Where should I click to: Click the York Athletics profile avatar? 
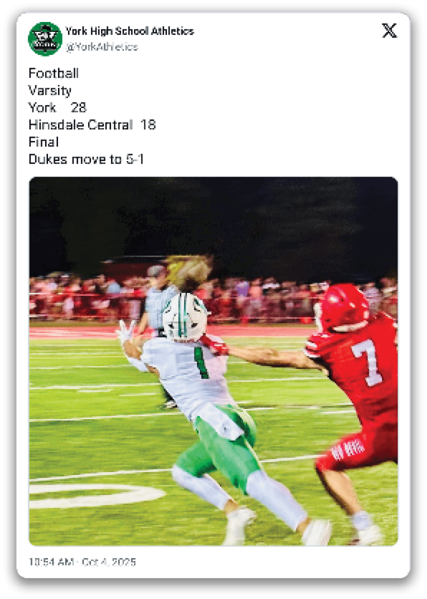point(45,38)
